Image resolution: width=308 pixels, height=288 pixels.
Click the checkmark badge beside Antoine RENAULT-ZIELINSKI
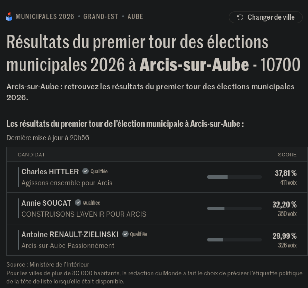point(125,234)
